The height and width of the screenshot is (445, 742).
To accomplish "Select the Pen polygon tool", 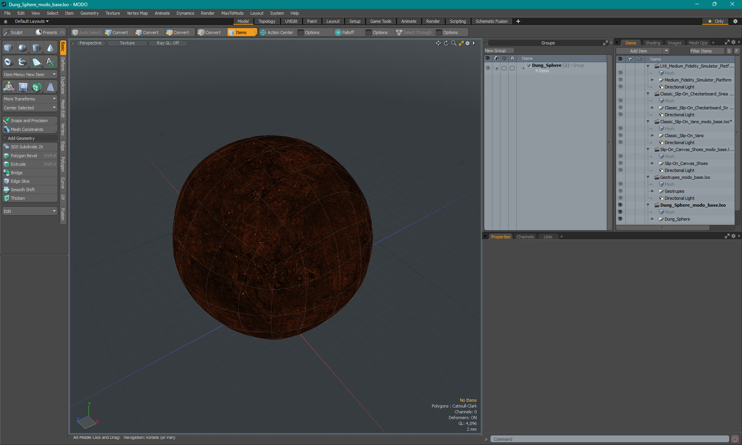I will [x=36, y=62].
